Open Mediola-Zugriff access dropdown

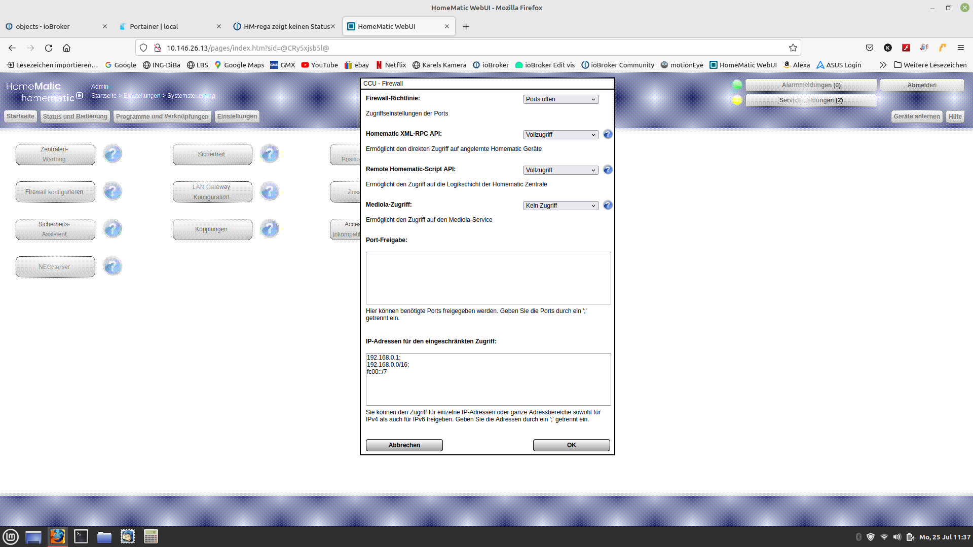tap(560, 206)
